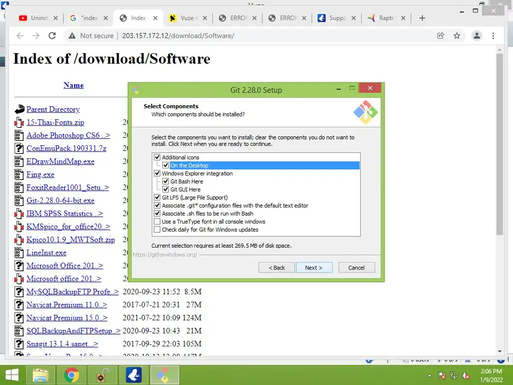
Task: Open the Chrome profile icon
Action: pyautogui.click(x=477, y=36)
